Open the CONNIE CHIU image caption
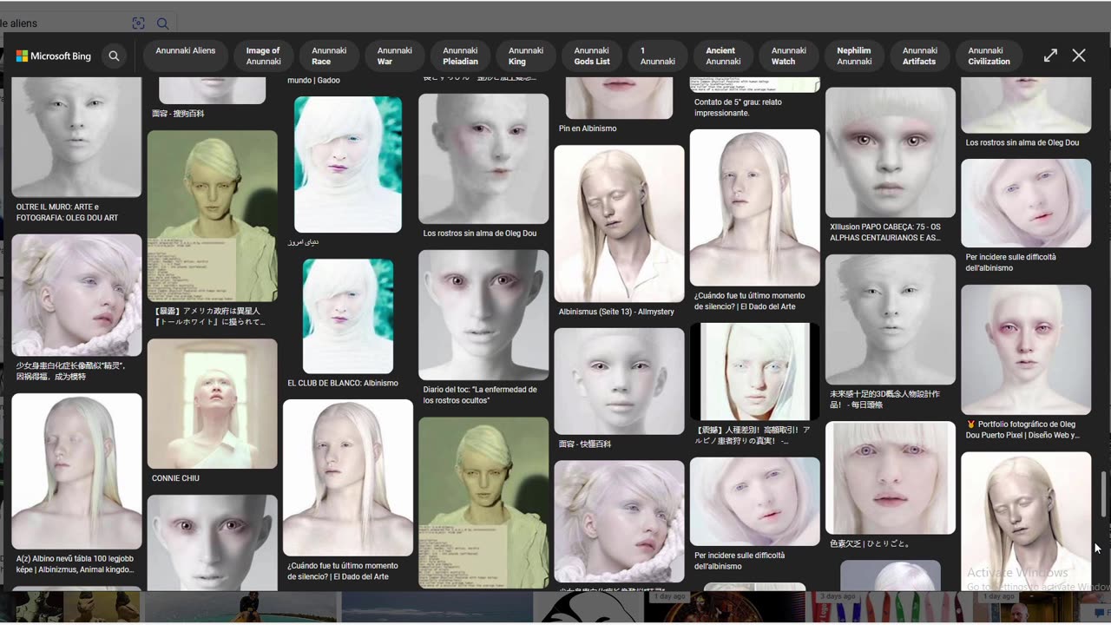The width and height of the screenshot is (1111, 625). (176, 478)
